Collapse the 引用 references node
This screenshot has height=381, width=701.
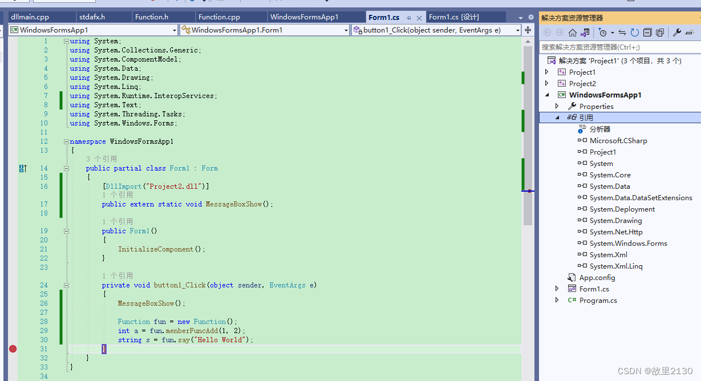557,117
